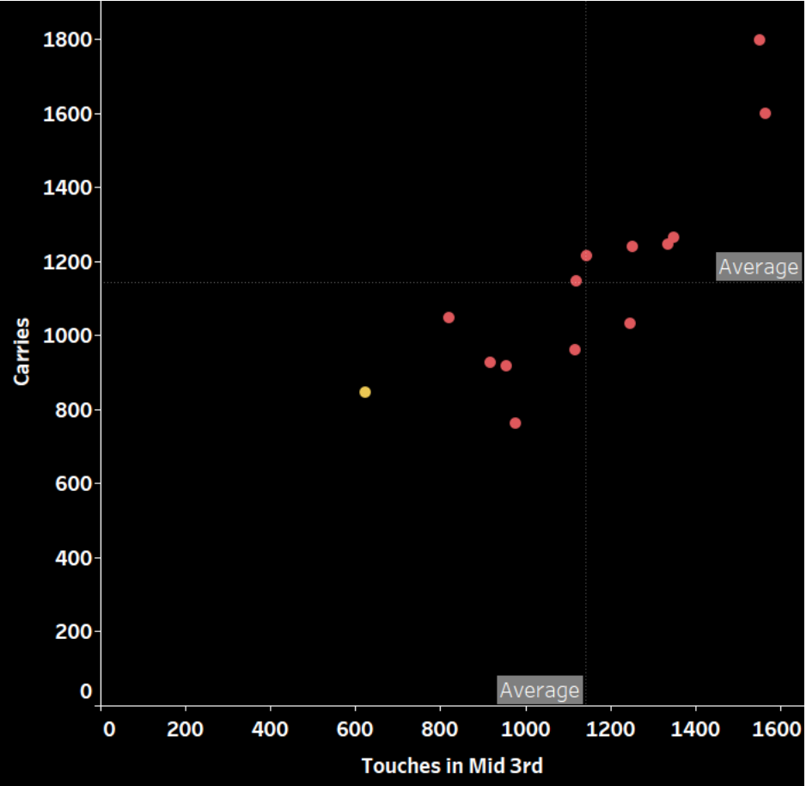The height and width of the screenshot is (786, 806).
Task: Select red point near 1350 touches, 1265 carries
Action: coord(674,237)
